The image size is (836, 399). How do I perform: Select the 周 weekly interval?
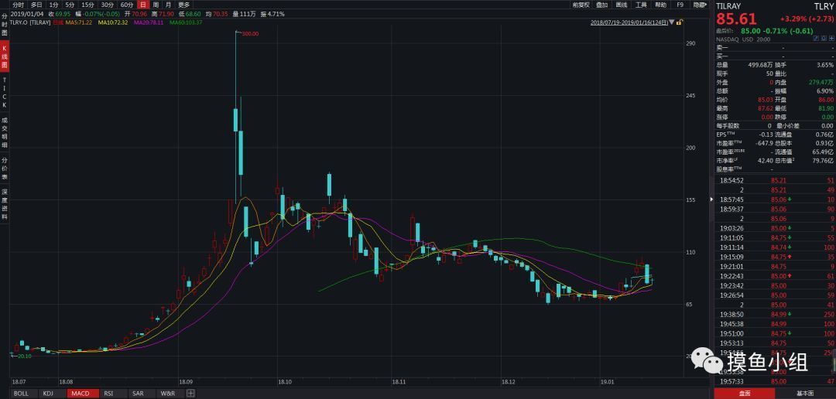point(156,5)
